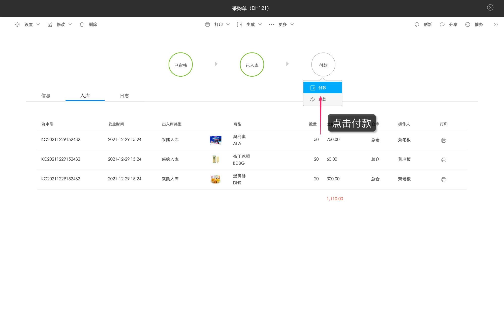Click the 已审核 status circle
The height and width of the screenshot is (314, 504).
point(181,65)
